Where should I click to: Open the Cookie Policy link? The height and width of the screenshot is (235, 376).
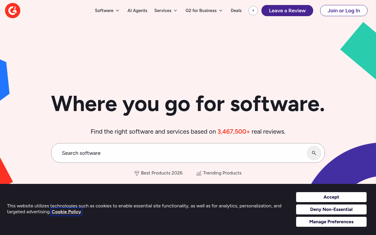coord(66,212)
